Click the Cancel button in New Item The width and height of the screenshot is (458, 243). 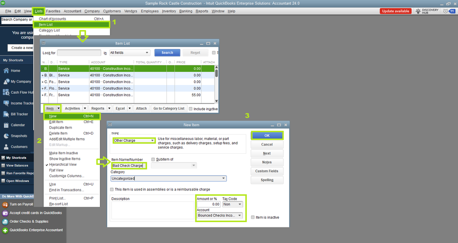pyautogui.click(x=267, y=145)
